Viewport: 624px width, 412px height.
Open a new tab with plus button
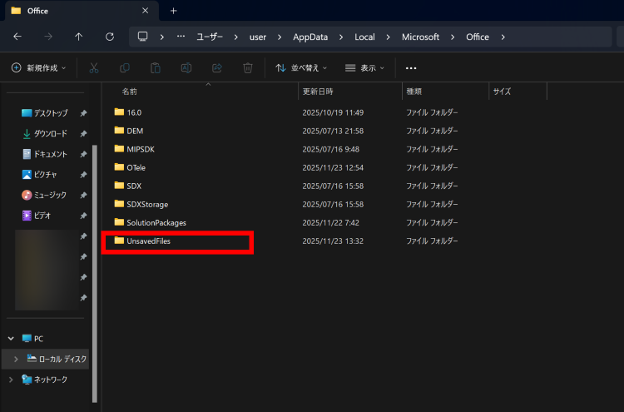tap(174, 11)
